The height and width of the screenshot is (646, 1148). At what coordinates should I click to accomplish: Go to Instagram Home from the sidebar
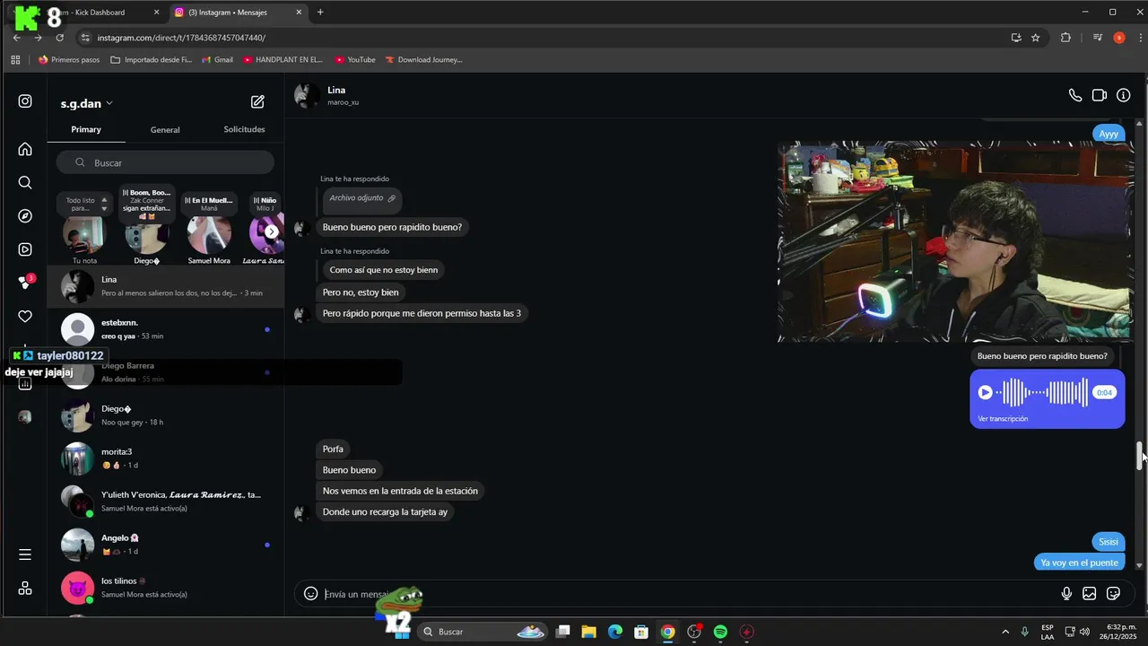pyautogui.click(x=25, y=149)
